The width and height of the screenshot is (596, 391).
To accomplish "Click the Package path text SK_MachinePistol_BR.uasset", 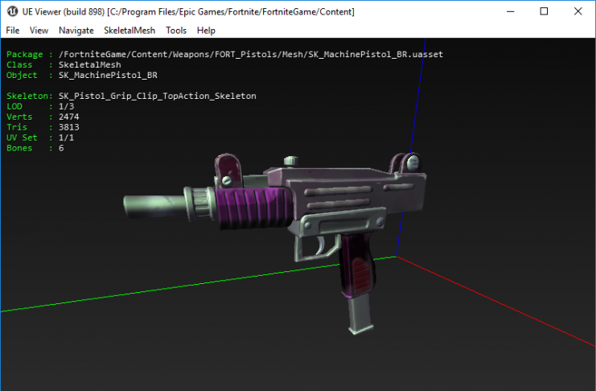I will [376, 55].
